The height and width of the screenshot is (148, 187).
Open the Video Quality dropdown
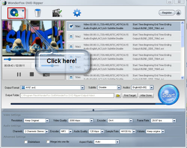pyautogui.click(x=92, y=120)
